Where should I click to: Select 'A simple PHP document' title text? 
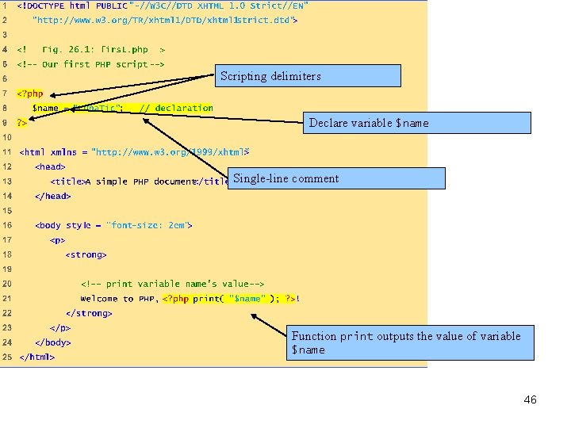coord(141,182)
